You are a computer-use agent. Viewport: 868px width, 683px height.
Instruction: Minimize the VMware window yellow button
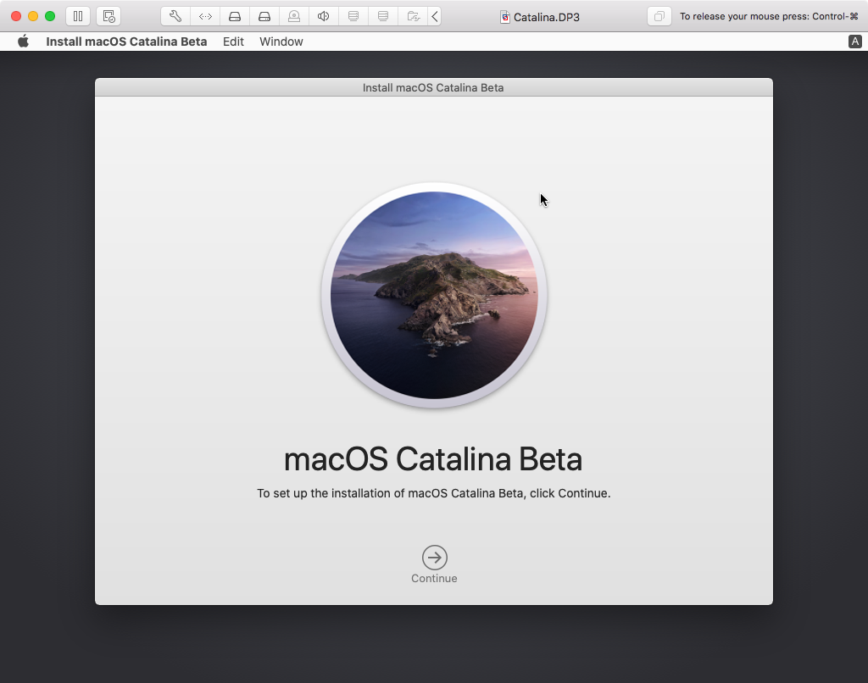coord(33,16)
